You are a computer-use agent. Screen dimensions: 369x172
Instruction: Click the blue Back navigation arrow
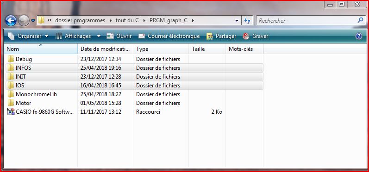[11, 21]
